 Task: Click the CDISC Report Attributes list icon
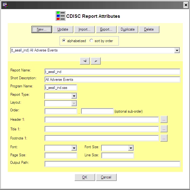click(x=61, y=16)
